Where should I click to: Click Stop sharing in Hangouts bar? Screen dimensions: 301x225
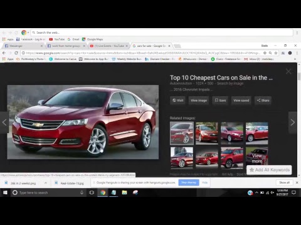[189, 182]
